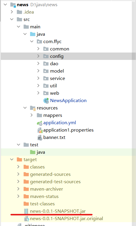Collapse the target folder
Image resolution: width=136 pixels, height=226 pixels.
pos(12,159)
